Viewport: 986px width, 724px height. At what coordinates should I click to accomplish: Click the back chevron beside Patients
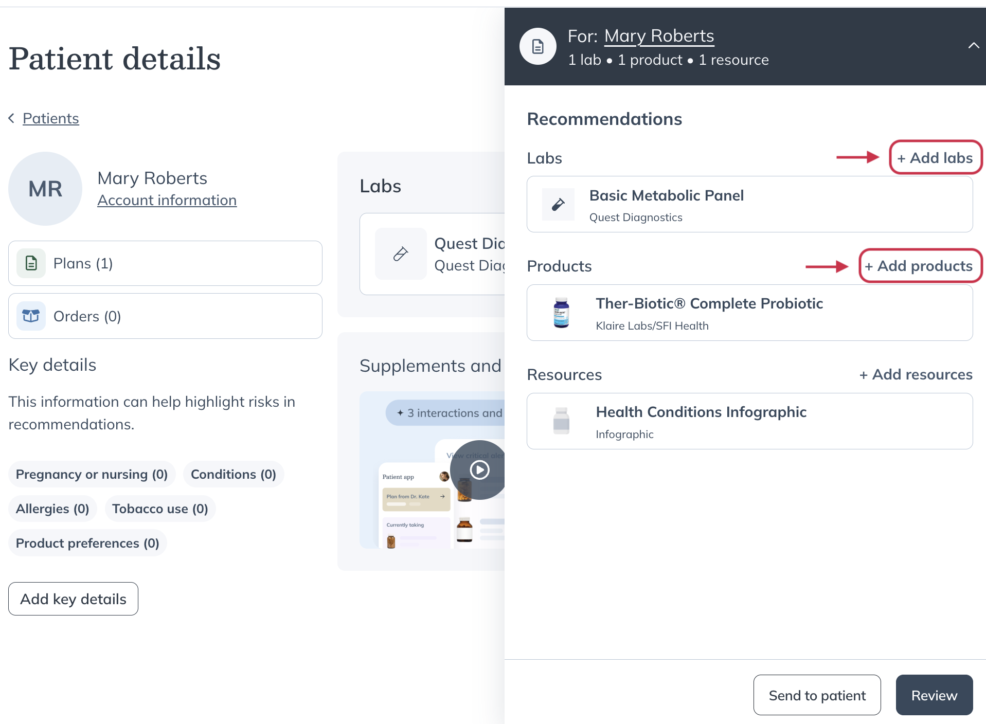pyautogui.click(x=11, y=118)
